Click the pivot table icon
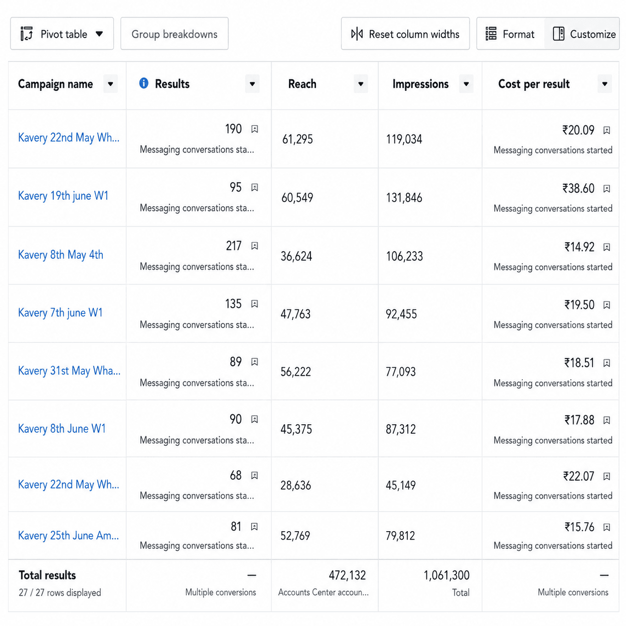 tap(26, 34)
